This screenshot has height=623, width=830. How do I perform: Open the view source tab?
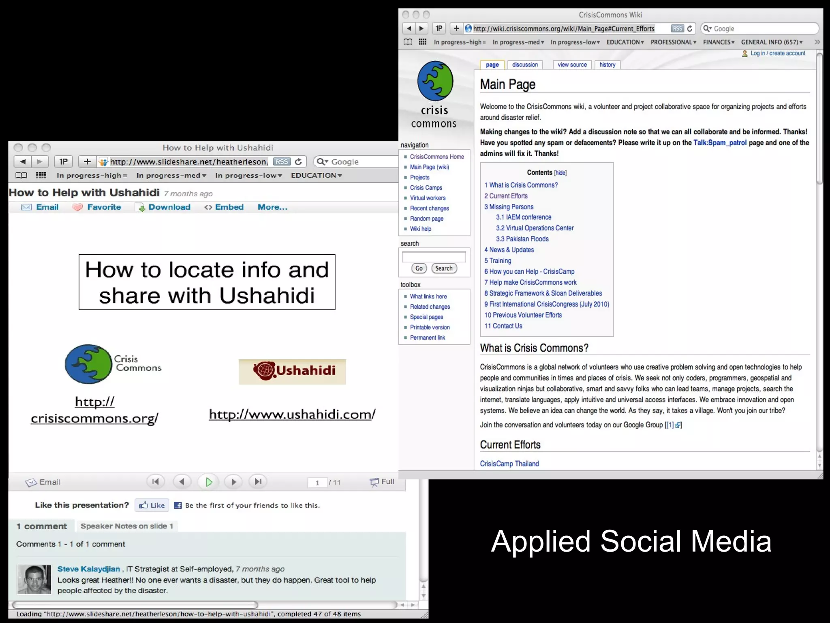pyautogui.click(x=572, y=64)
